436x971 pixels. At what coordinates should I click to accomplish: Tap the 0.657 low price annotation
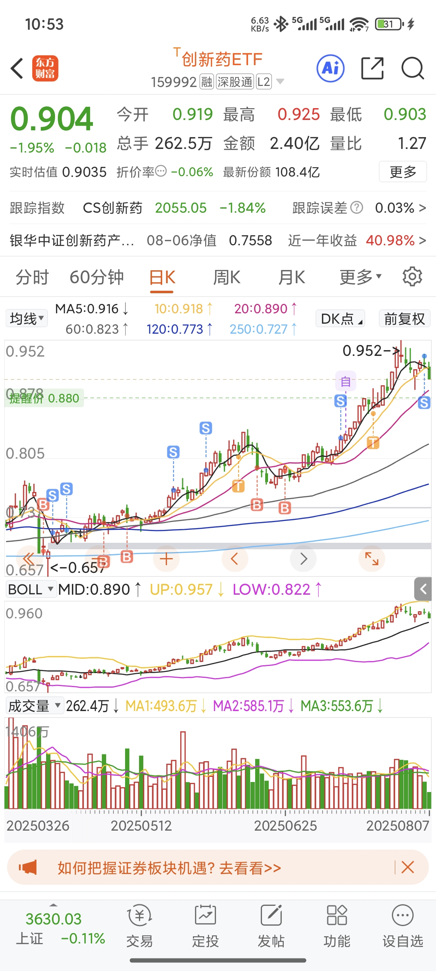click(78, 567)
